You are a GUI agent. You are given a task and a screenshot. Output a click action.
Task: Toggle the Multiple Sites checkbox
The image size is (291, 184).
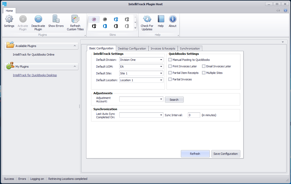click(x=204, y=73)
